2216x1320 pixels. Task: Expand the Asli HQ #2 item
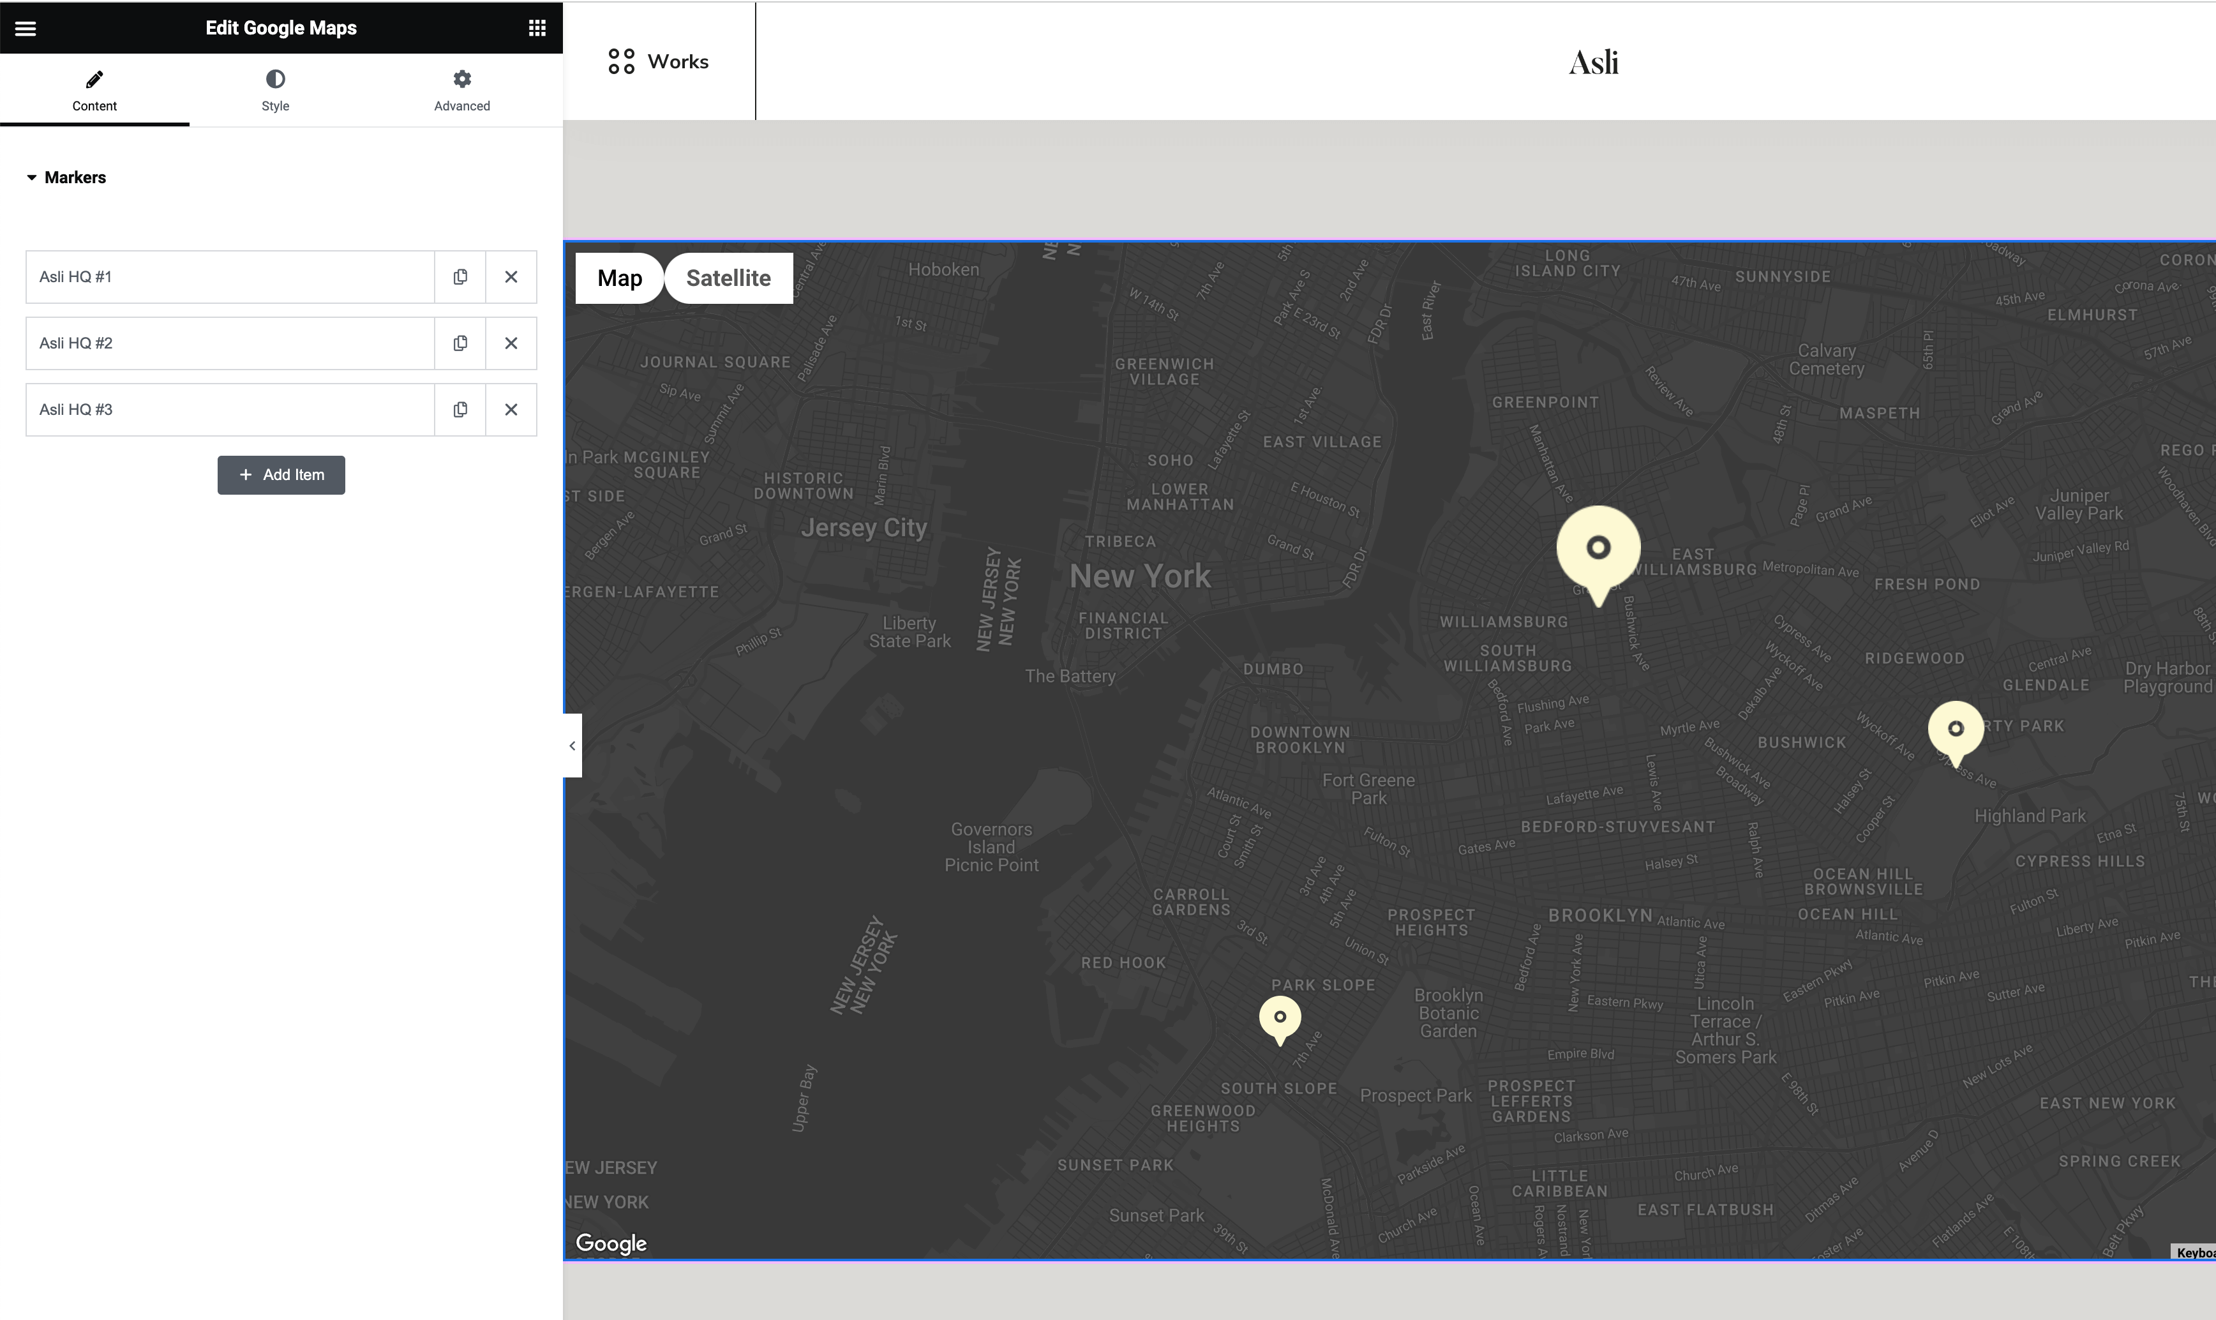pyautogui.click(x=229, y=343)
